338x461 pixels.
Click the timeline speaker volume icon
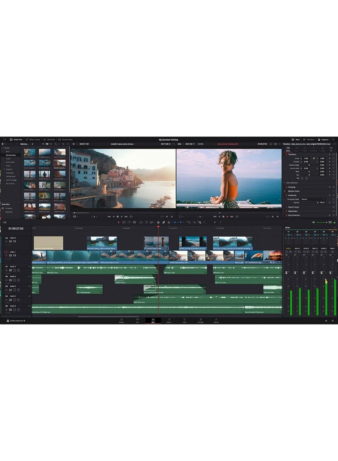coord(313,222)
